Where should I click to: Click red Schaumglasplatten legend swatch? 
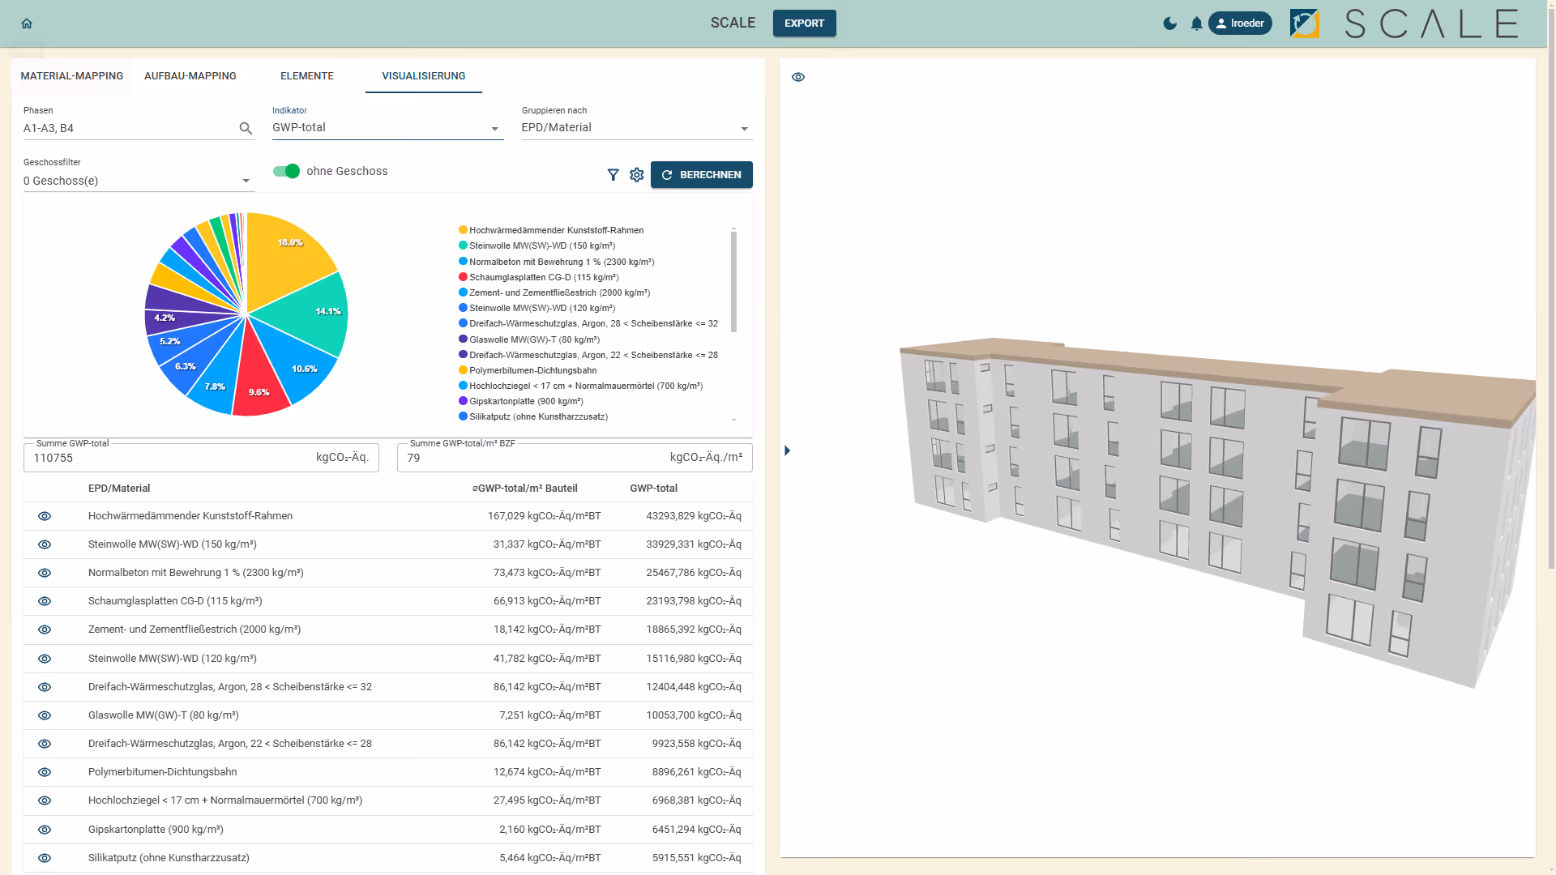[x=463, y=277]
